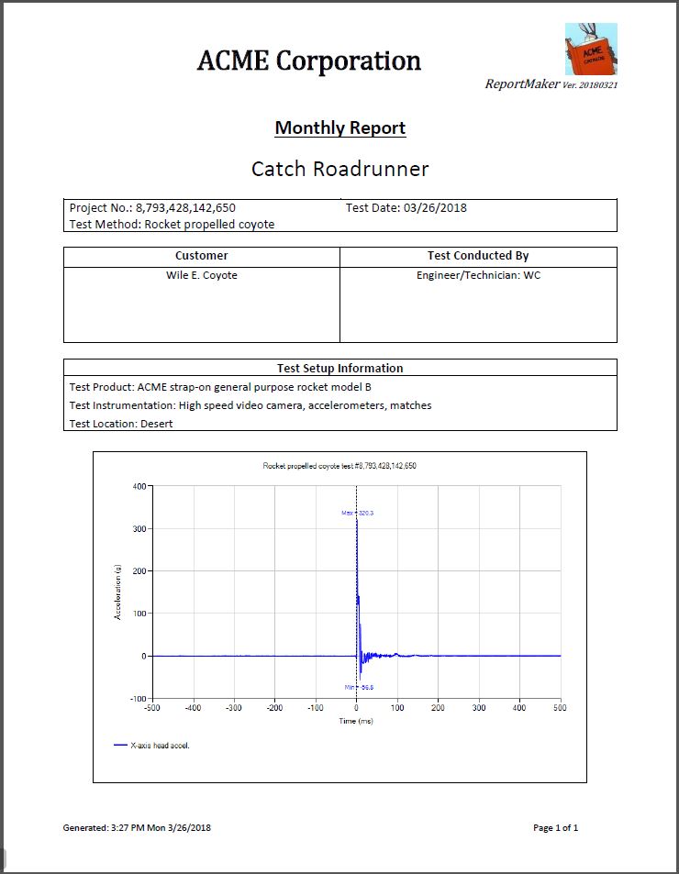Image resolution: width=679 pixels, height=874 pixels.
Task: Click the 'Customer' table header
Action: (x=201, y=256)
